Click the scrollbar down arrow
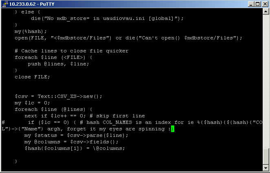 266,168
